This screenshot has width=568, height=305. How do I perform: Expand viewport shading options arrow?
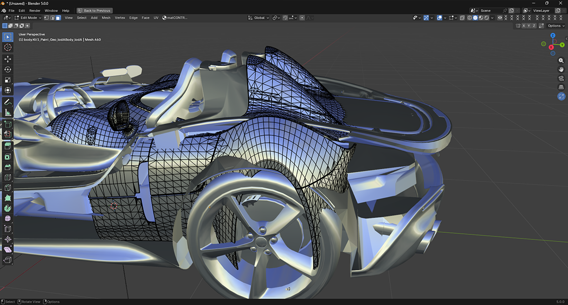coord(492,18)
